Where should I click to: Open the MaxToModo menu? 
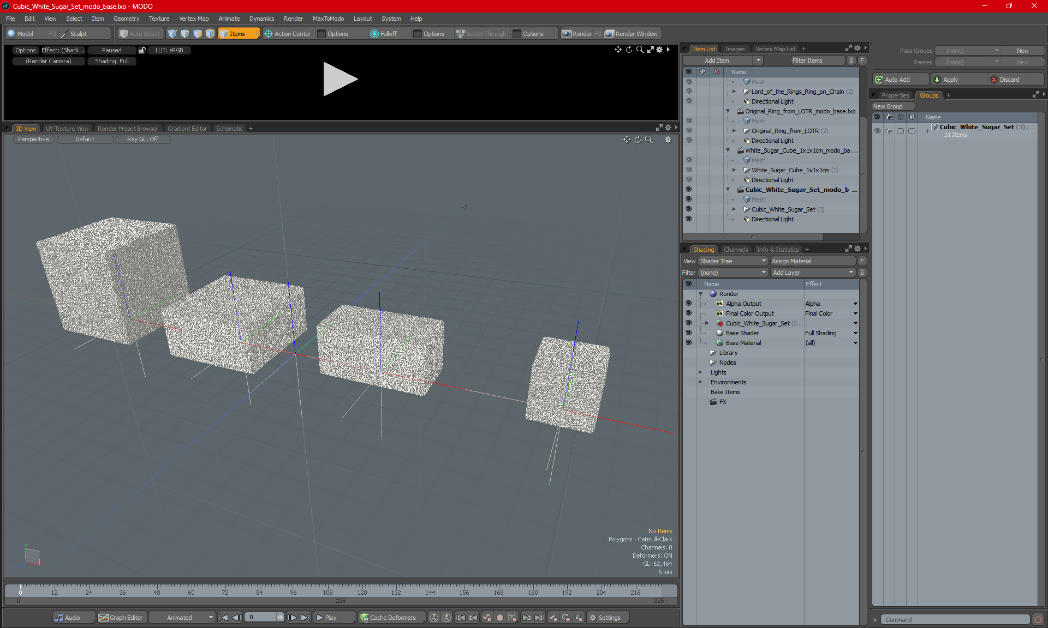point(328,19)
